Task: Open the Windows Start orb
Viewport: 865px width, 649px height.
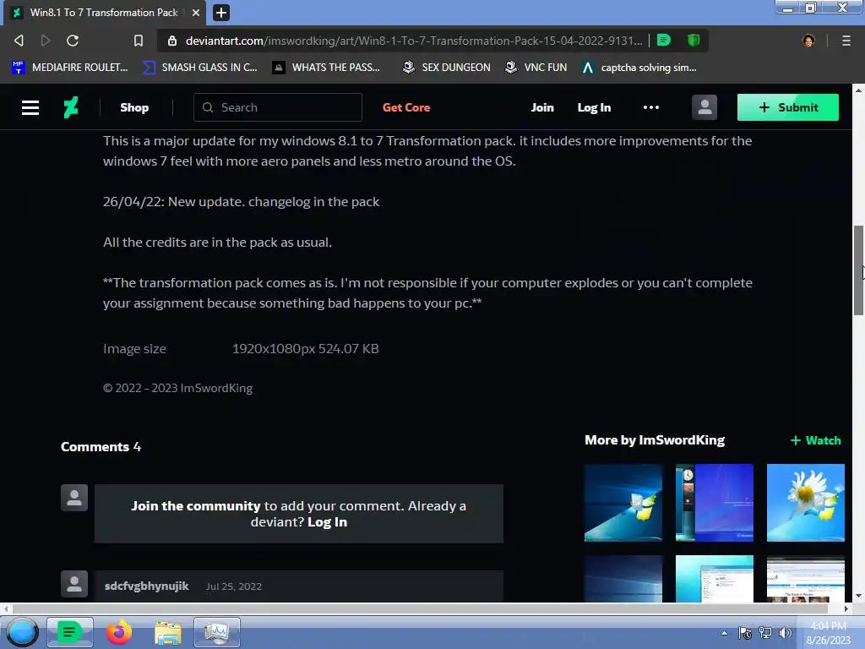Action: [x=22, y=632]
